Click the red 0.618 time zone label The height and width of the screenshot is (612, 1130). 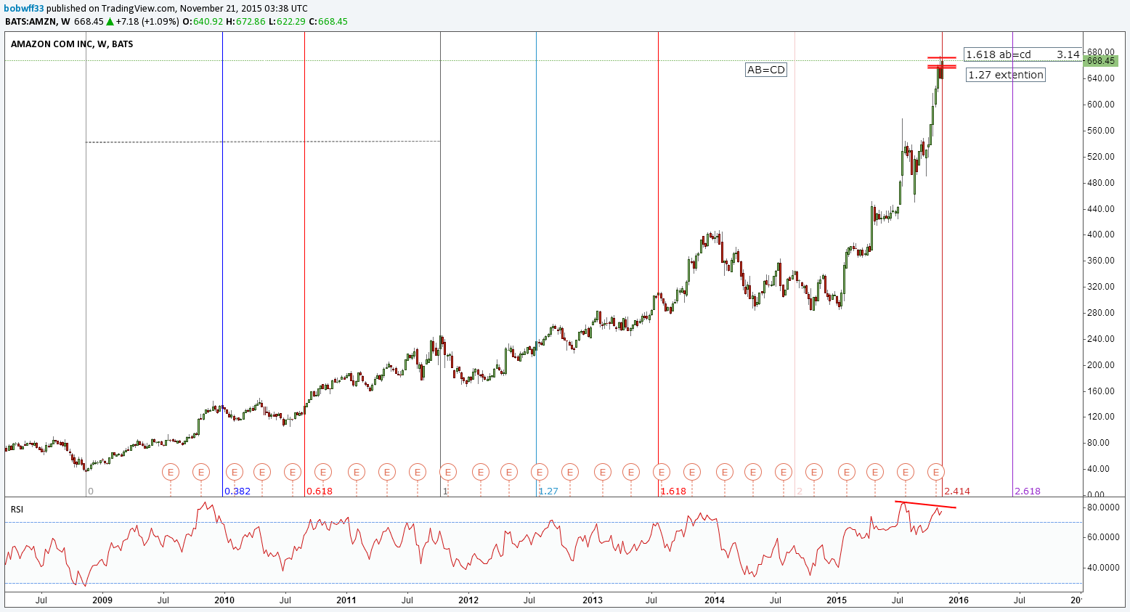tap(320, 491)
